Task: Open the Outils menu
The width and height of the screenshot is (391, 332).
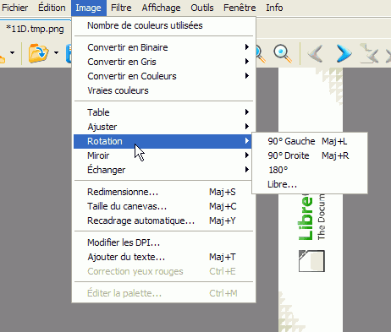Action: click(x=202, y=8)
